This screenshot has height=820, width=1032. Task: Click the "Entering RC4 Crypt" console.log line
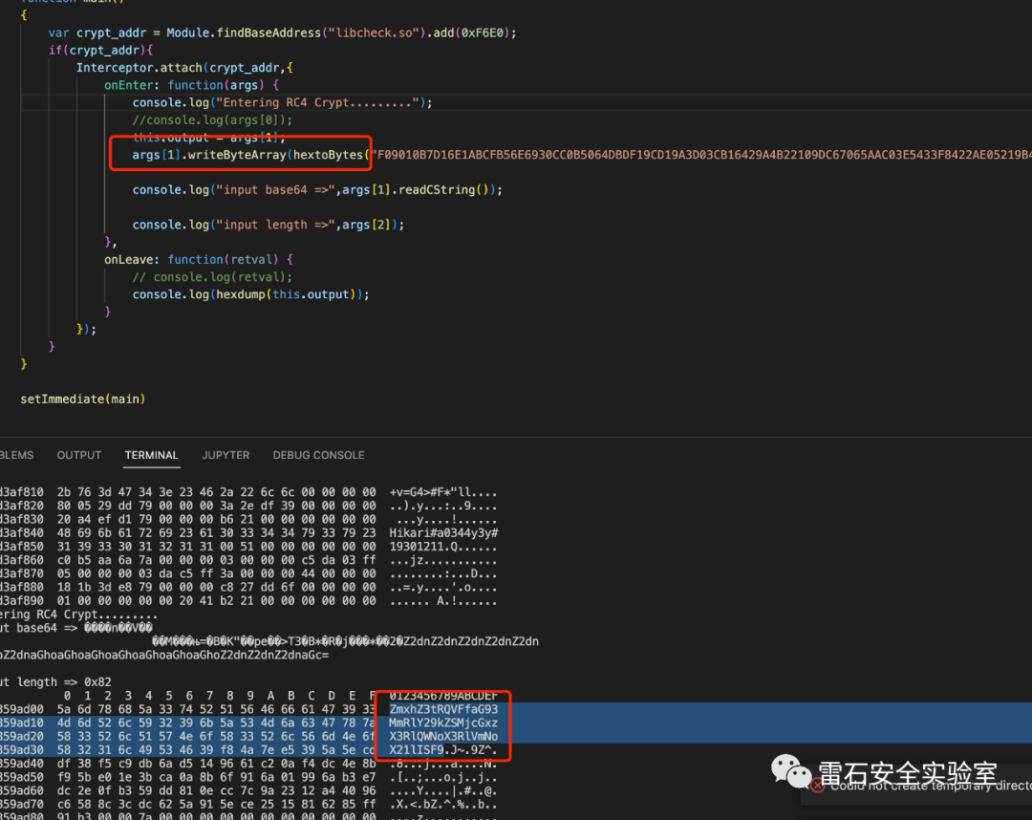click(x=282, y=102)
